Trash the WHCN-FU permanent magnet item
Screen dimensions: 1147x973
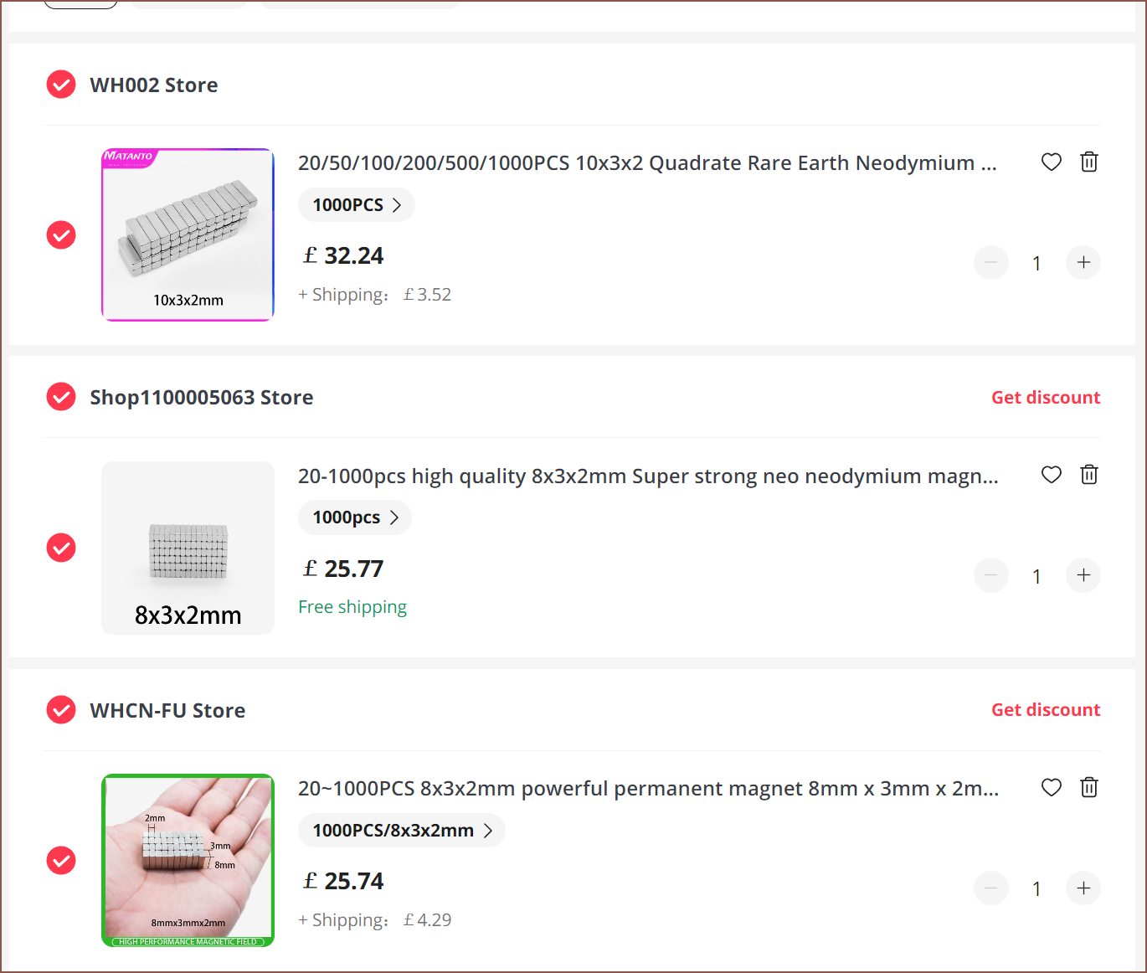[1088, 787]
